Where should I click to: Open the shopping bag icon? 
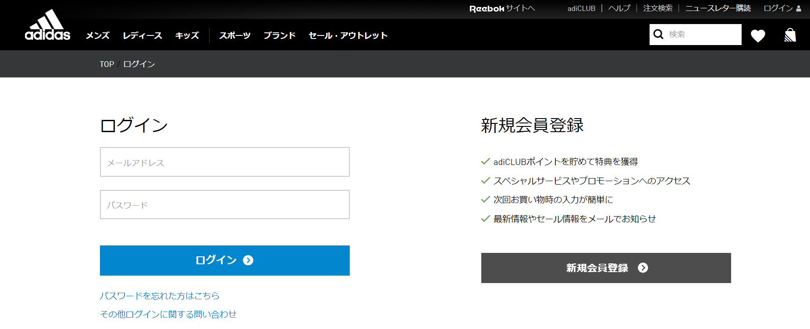790,35
